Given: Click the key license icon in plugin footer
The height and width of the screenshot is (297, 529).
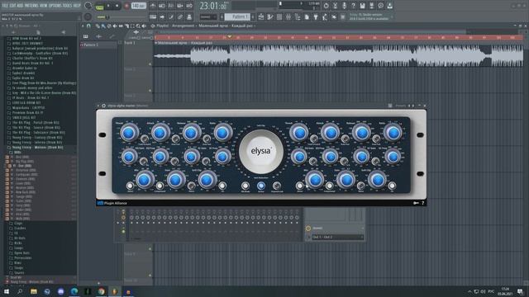Looking at the screenshot, I should click(416, 203).
